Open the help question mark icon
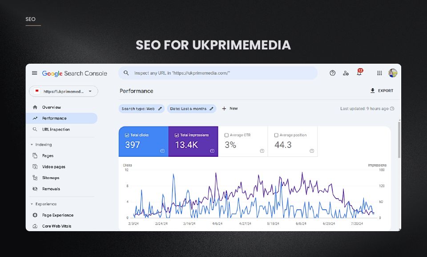This screenshot has width=427, height=257. tap(332, 73)
